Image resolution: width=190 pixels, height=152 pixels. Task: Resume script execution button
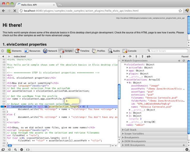point(124,56)
